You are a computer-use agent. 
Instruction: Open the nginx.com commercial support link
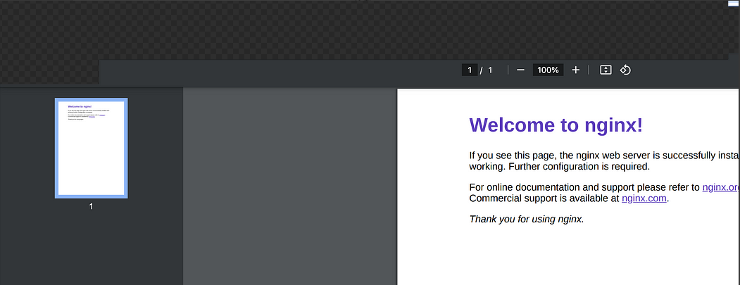click(x=644, y=198)
